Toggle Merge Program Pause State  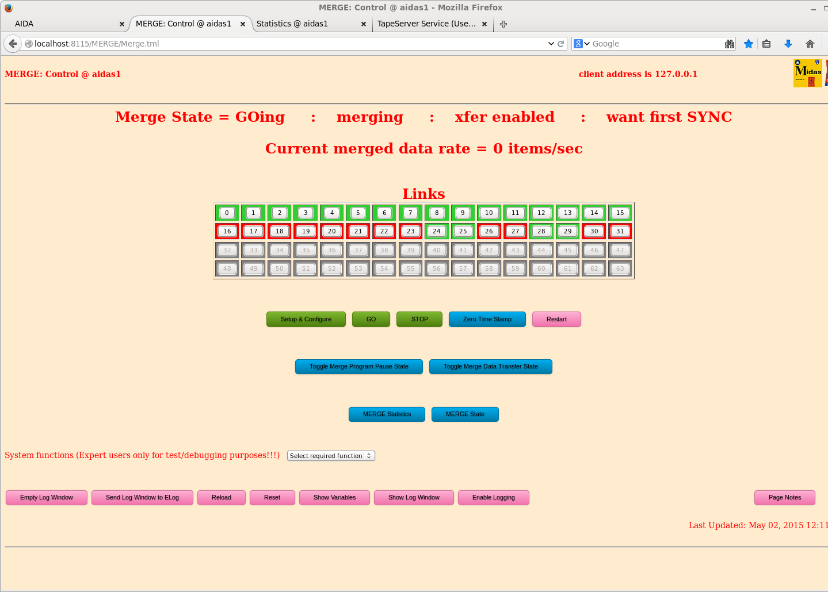[359, 367]
